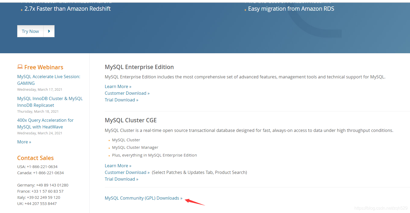The width and height of the screenshot is (410, 213).
Task: Click the Contact Sales heading
Action: pyautogui.click(x=35, y=158)
